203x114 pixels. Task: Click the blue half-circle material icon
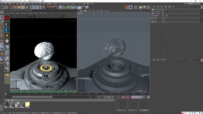pyautogui.click(x=7, y=30)
